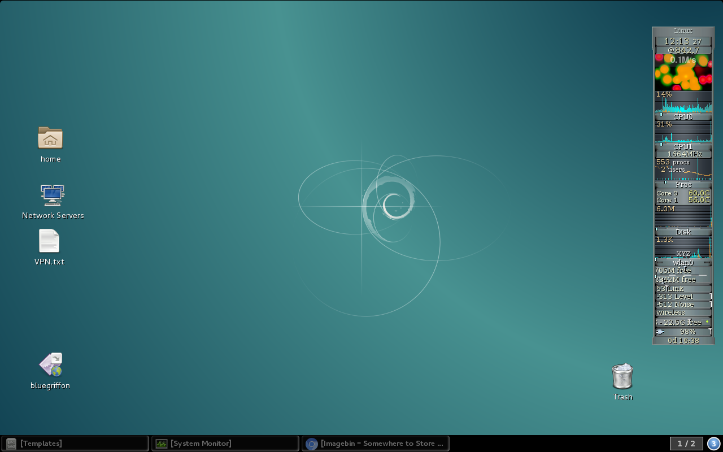Open the home folder desktop icon

(x=50, y=138)
